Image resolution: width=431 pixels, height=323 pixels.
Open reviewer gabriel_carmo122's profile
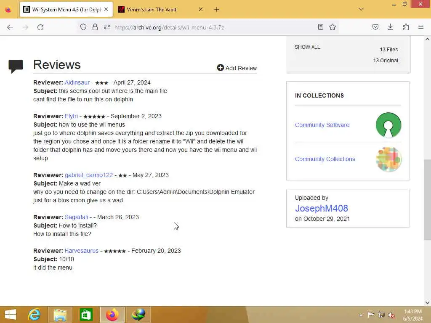coord(89,175)
